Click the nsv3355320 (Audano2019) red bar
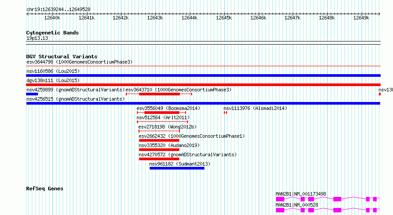The height and width of the screenshot is (215, 393). coord(159,150)
